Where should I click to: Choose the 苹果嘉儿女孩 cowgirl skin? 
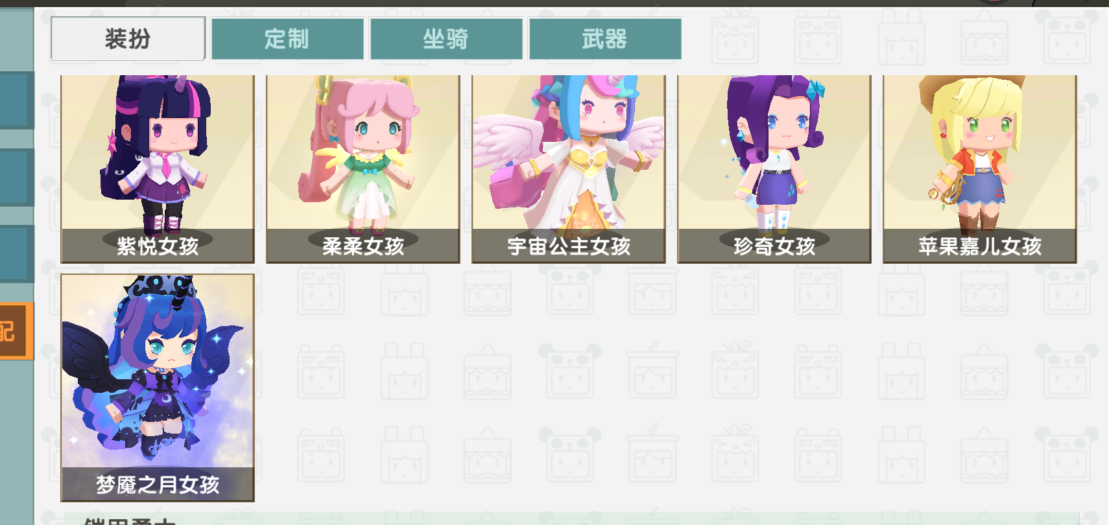point(980,169)
